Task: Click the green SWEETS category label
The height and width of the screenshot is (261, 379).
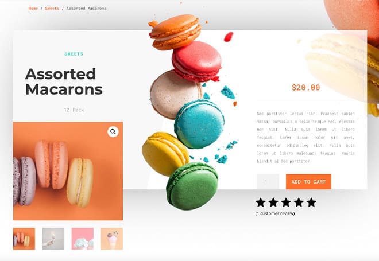Action: [x=74, y=54]
